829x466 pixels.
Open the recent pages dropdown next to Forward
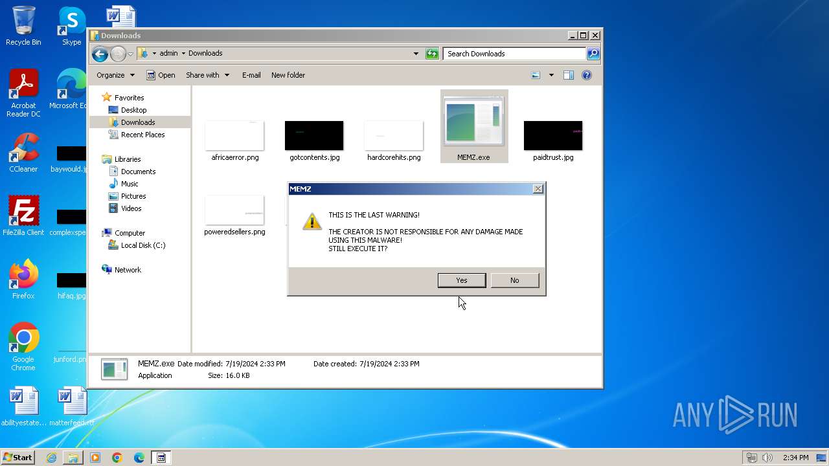(x=130, y=54)
